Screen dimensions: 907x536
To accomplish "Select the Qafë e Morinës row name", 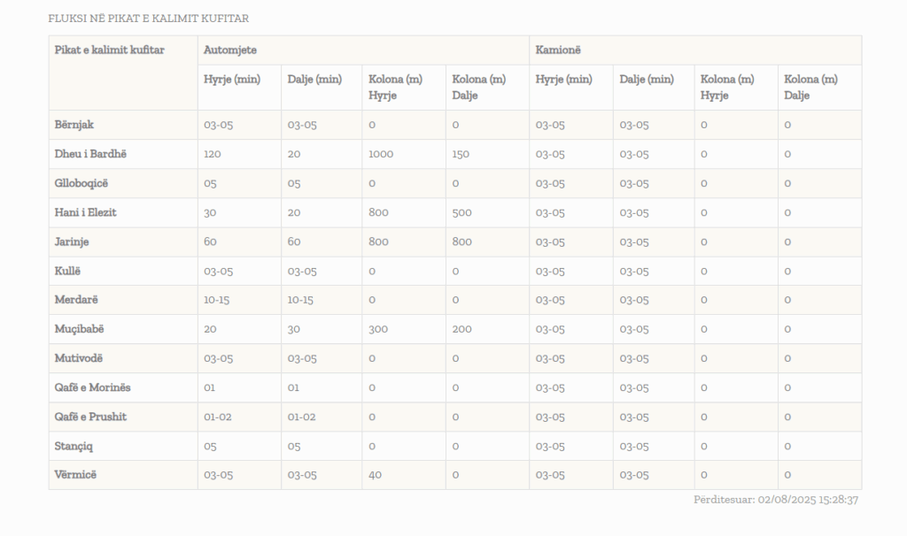I will 93,387.
